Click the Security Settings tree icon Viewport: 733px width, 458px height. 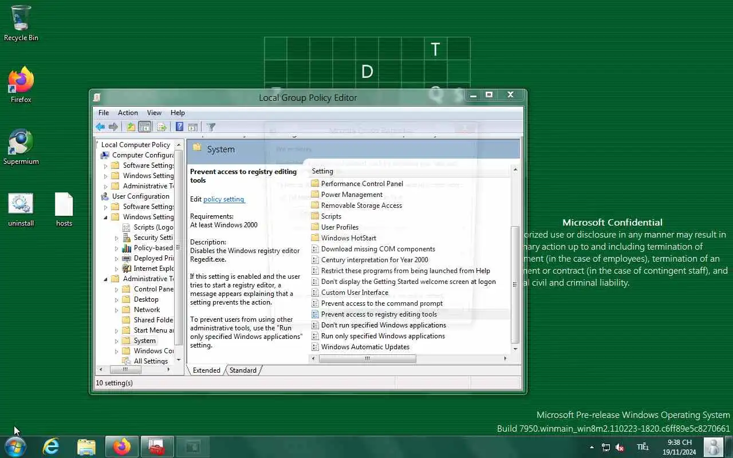[127, 238]
